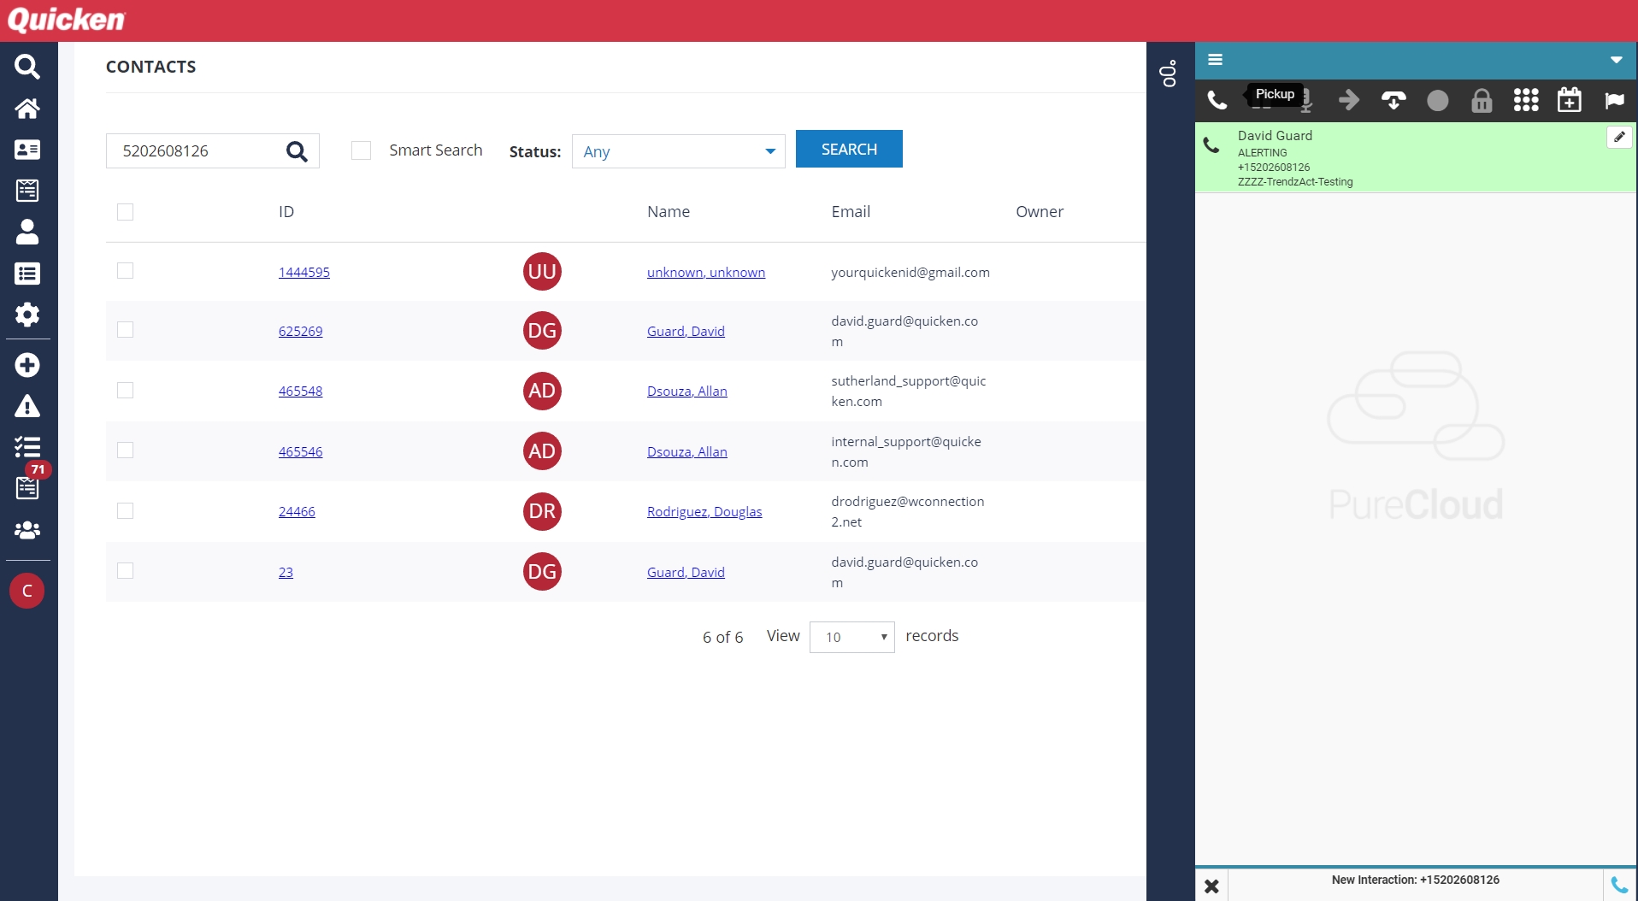Select the checkbox for contact 1444595

126,271
